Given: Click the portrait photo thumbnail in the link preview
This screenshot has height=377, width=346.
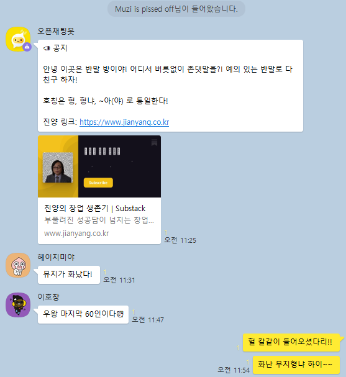Looking at the screenshot, I should 58,168.
